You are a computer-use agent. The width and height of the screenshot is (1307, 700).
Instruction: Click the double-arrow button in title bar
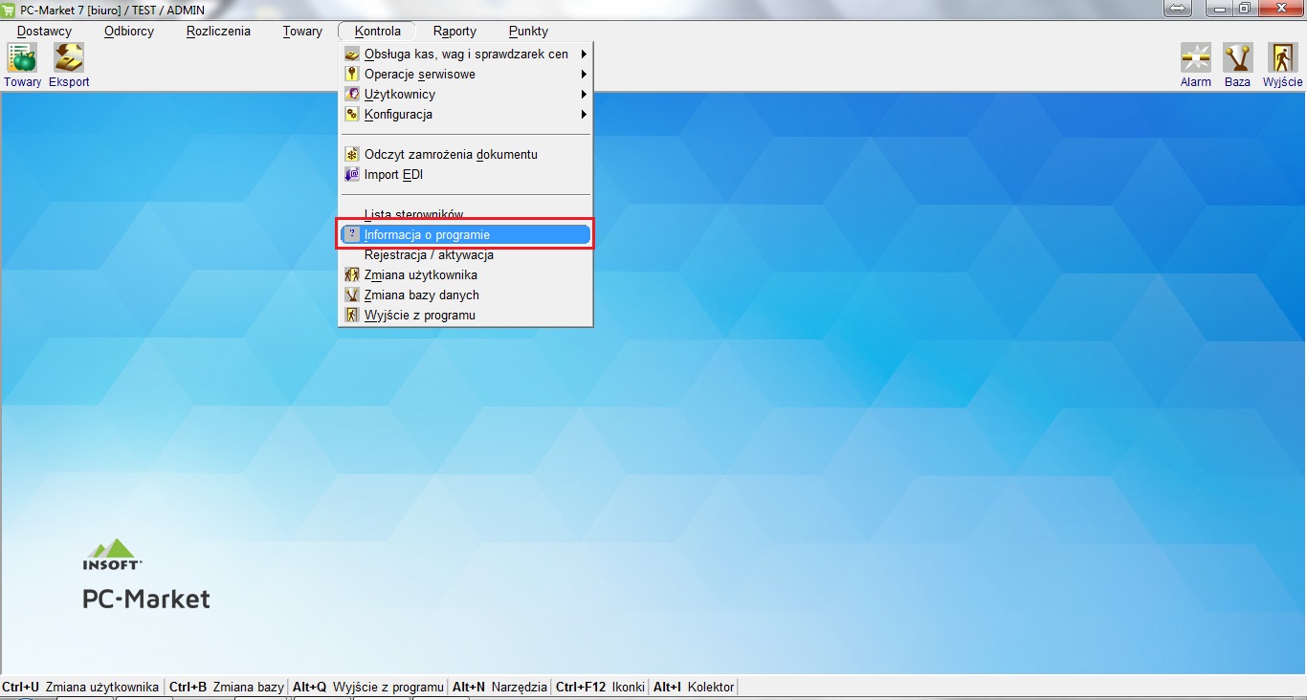[x=1177, y=9]
